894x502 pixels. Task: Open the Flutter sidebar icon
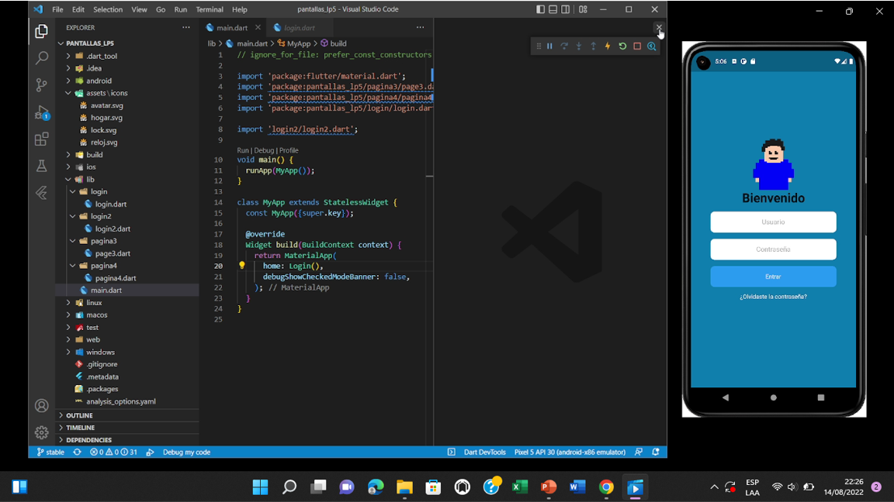tap(41, 193)
